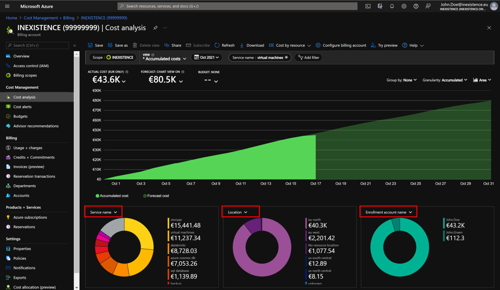Image resolution: width=500 pixels, height=290 pixels.
Task: Click Save as in the toolbar
Action: pyautogui.click(x=118, y=45)
